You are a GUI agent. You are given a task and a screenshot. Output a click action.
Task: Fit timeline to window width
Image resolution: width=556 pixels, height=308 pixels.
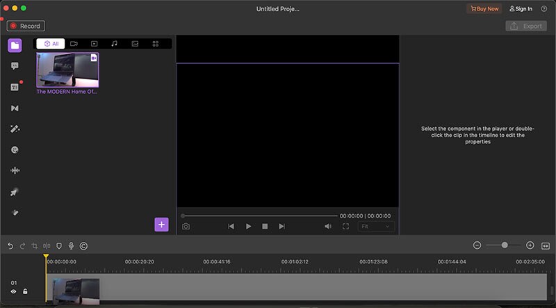(x=546, y=246)
